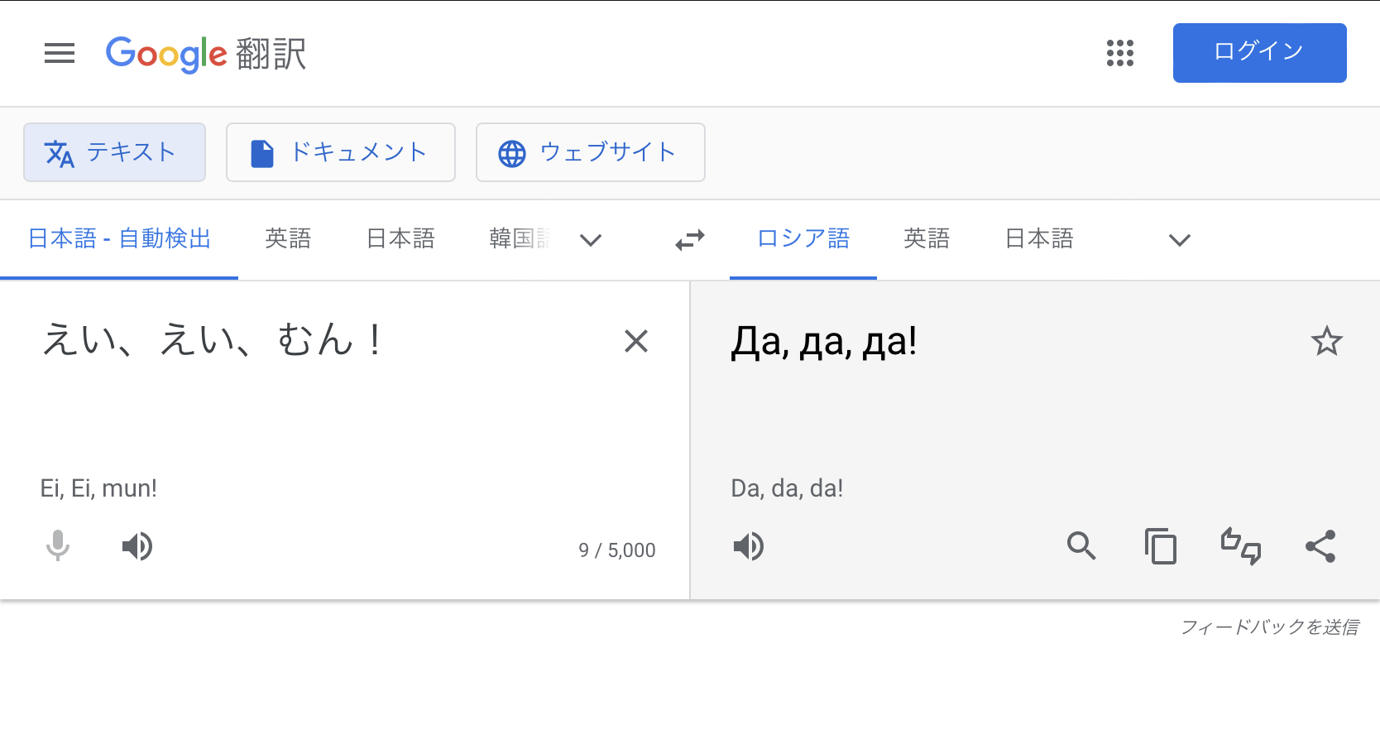Switch to the ウェブサイト tab
Viewport: 1380px width, 730px height.
click(x=591, y=152)
